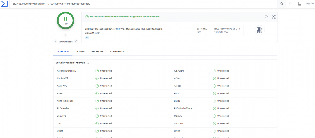Click the search magnifier icon
315x138 pixels.
point(281,4)
